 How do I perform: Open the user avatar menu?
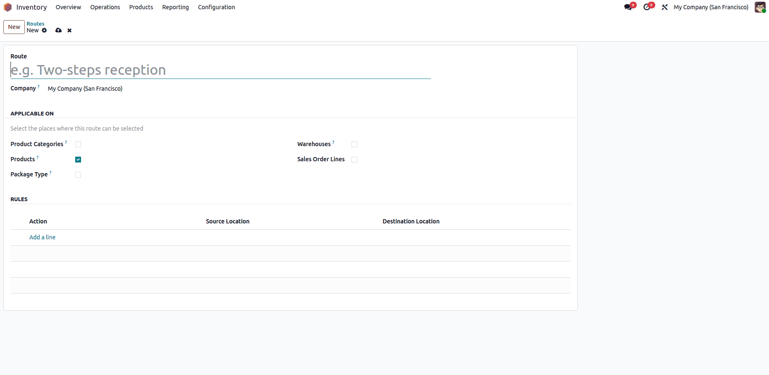(x=760, y=7)
